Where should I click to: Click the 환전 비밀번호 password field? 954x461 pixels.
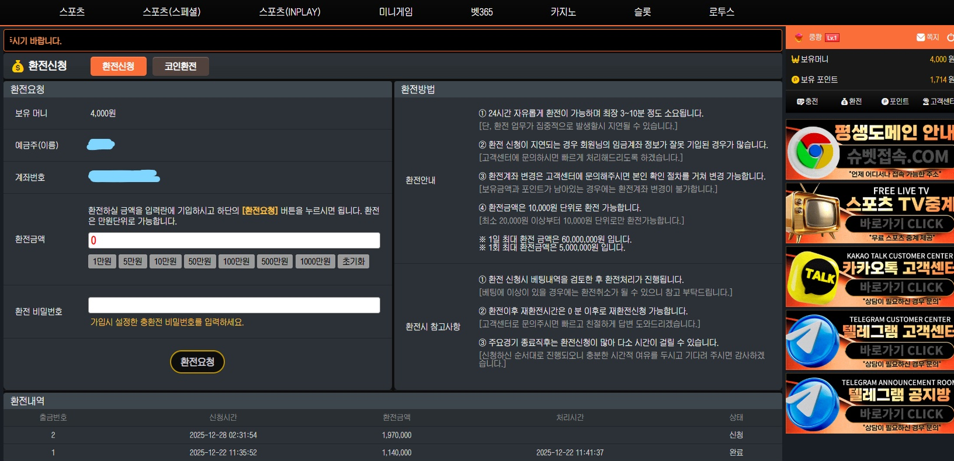point(234,305)
